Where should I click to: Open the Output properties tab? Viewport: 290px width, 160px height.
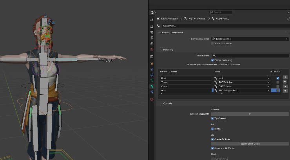[152, 32]
